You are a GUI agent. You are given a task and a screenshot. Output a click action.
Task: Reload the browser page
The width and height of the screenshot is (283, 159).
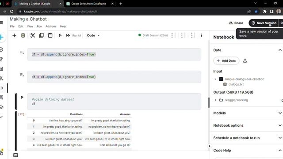(x=12, y=11)
